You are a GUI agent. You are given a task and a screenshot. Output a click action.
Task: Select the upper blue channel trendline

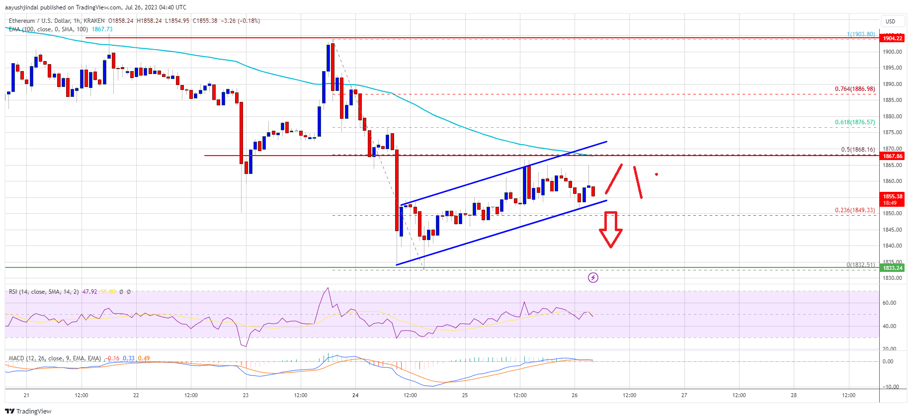[x=503, y=173]
